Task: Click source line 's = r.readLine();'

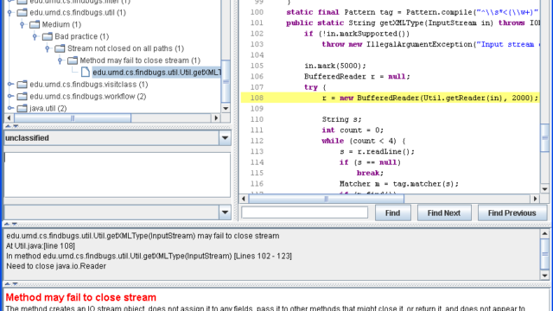Action: point(377,152)
